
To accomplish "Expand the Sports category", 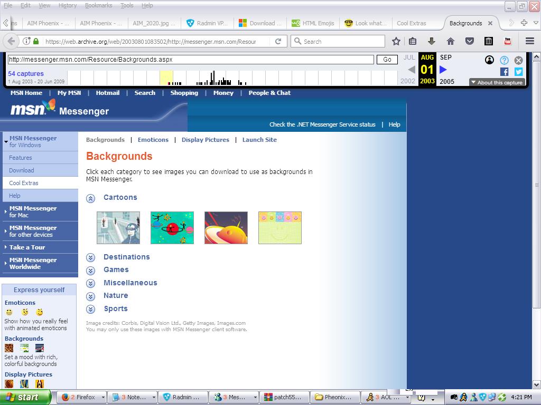I will [x=90, y=309].
